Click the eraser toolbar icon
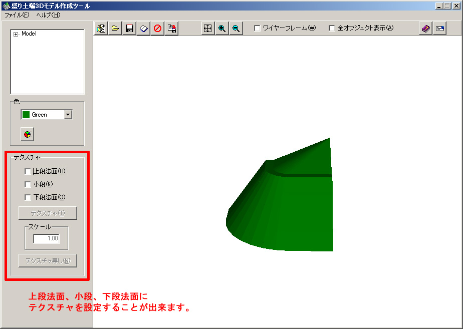The image size is (463, 329). [x=143, y=29]
